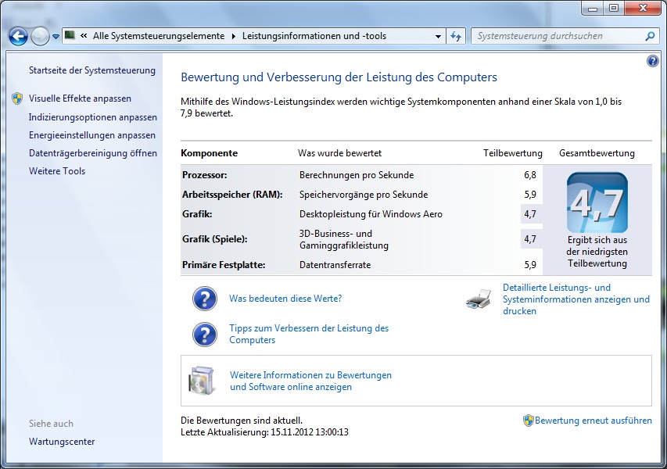Click the 'Primäre Festplatte:' label
Image resolution: width=667 pixels, height=469 pixels.
(x=224, y=265)
